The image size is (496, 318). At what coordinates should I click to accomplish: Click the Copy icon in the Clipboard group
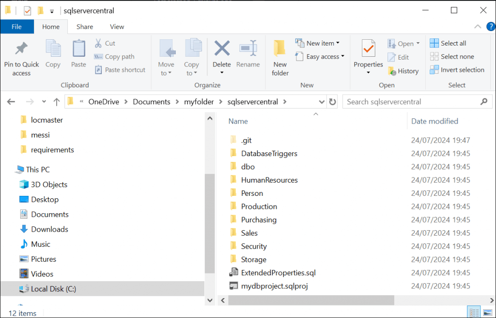pyautogui.click(x=53, y=53)
